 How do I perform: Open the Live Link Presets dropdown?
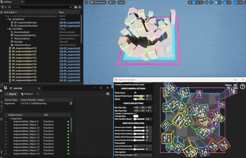[x=27, y=94]
